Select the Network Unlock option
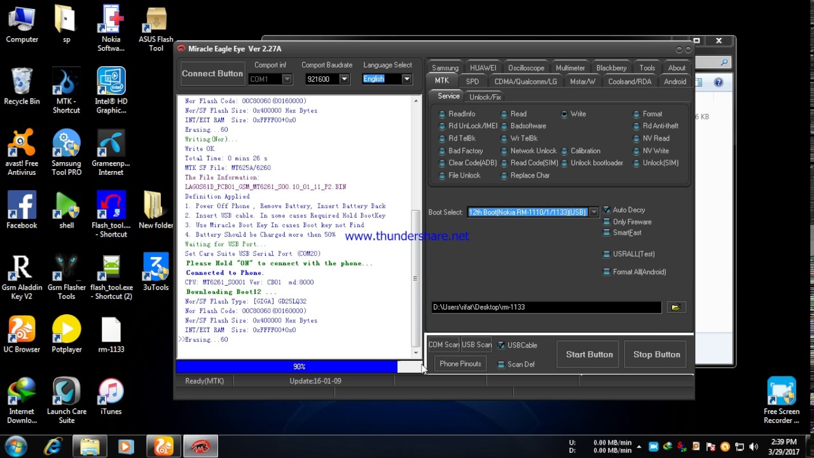Viewport: 814px width, 458px height. pyautogui.click(x=528, y=151)
